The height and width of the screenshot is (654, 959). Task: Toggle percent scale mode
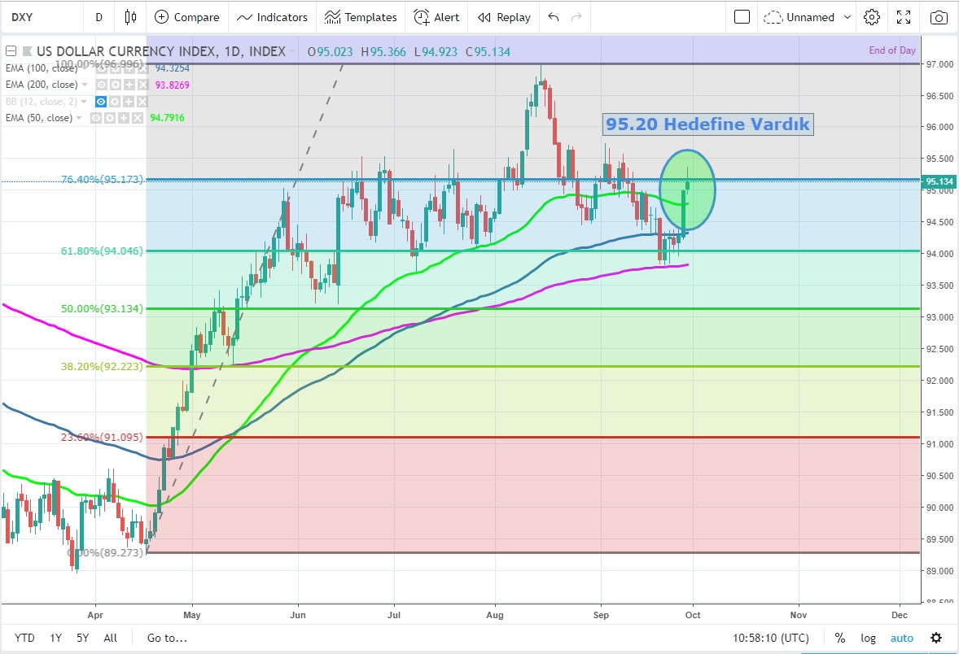(840, 638)
